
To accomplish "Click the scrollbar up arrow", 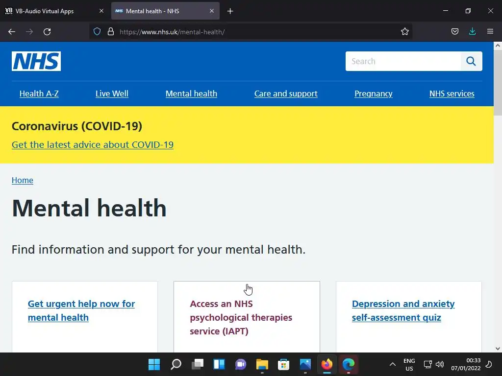I will pos(498,46).
